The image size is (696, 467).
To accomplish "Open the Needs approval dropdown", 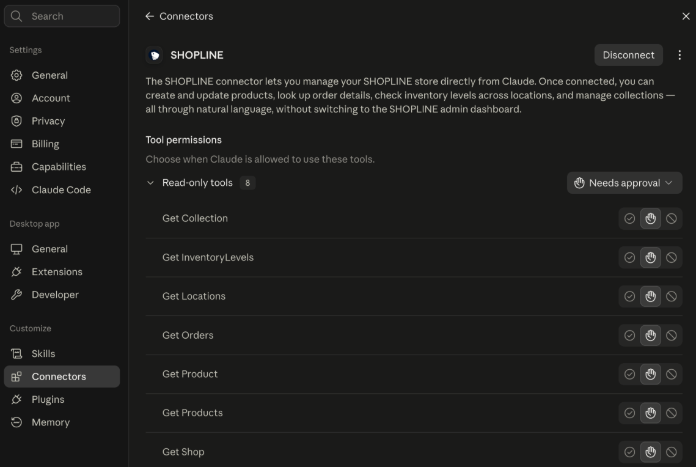I will pos(624,183).
